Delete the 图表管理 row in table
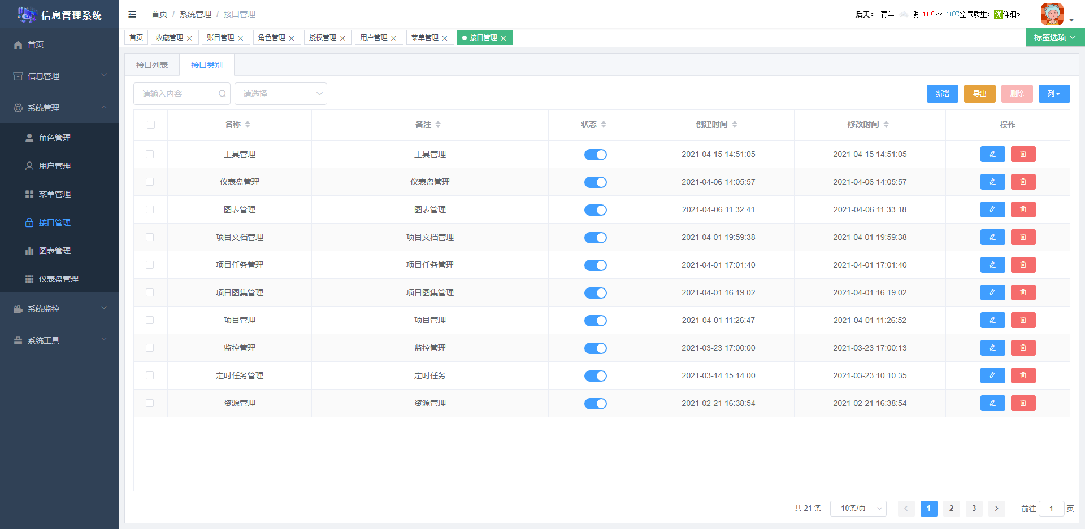The image size is (1085, 529). click(1023, 209)
